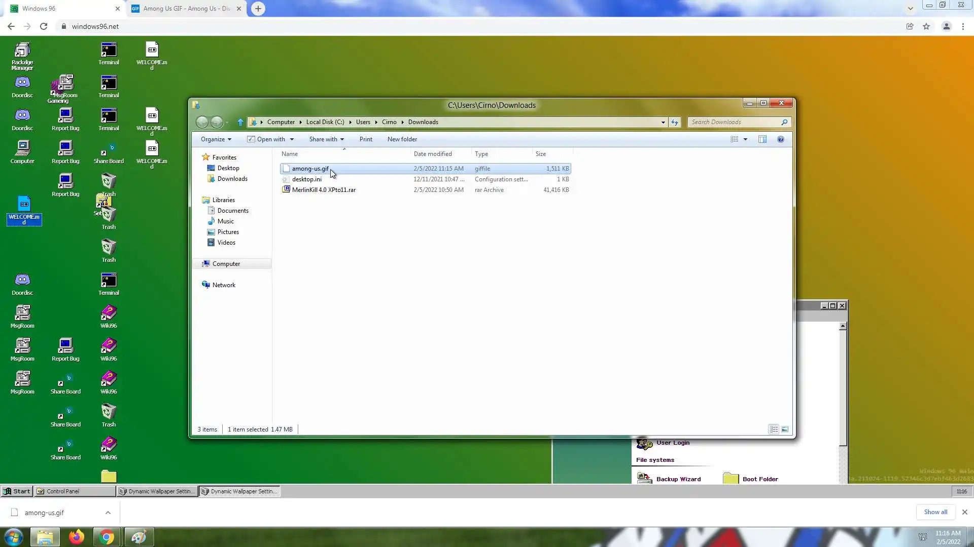This screenshot has height=547, width=974.
Task: Open Firefox from the Windows taskbar
Action: click(77, 537)
